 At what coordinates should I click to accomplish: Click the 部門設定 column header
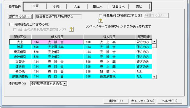point(144,37)
